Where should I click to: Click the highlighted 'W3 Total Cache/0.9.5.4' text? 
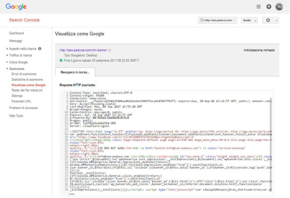[x=111, y=118]
